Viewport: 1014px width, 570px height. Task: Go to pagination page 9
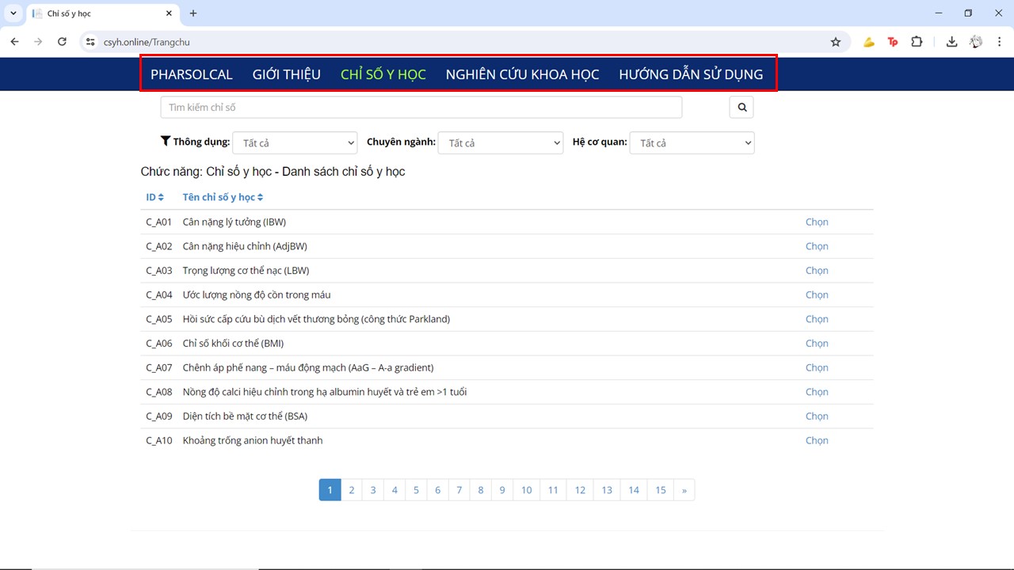tap(501, 490)
